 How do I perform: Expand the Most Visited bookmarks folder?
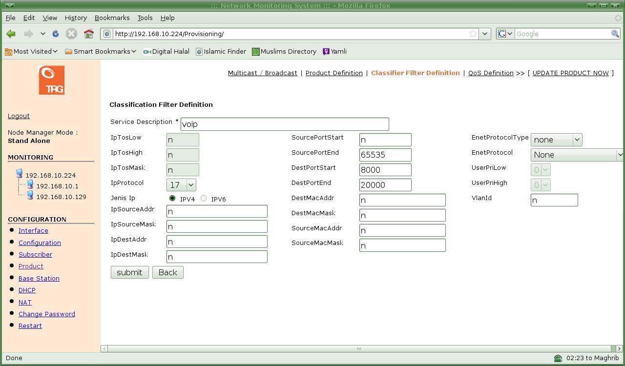(x=31, y=51)
